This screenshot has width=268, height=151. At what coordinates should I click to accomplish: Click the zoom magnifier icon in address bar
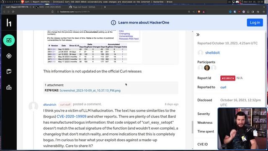click(189, 12)
